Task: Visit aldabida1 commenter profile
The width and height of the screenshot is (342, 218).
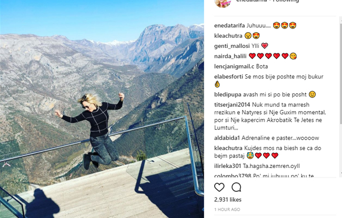Action: (x=227, y=138)
